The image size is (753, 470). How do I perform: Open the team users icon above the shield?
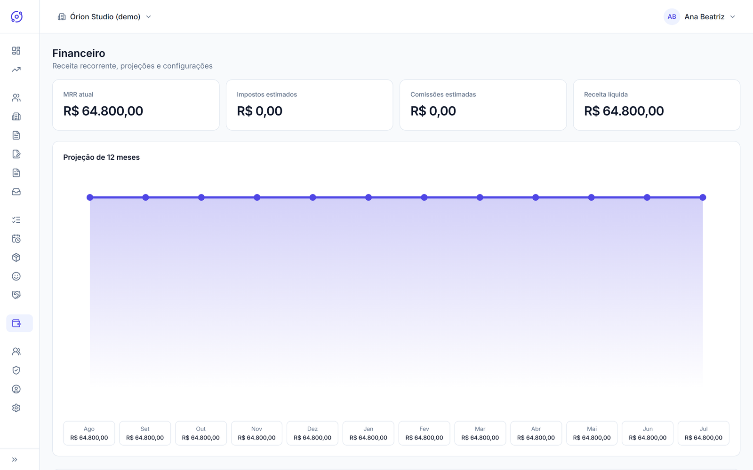[x=16, y=352]
